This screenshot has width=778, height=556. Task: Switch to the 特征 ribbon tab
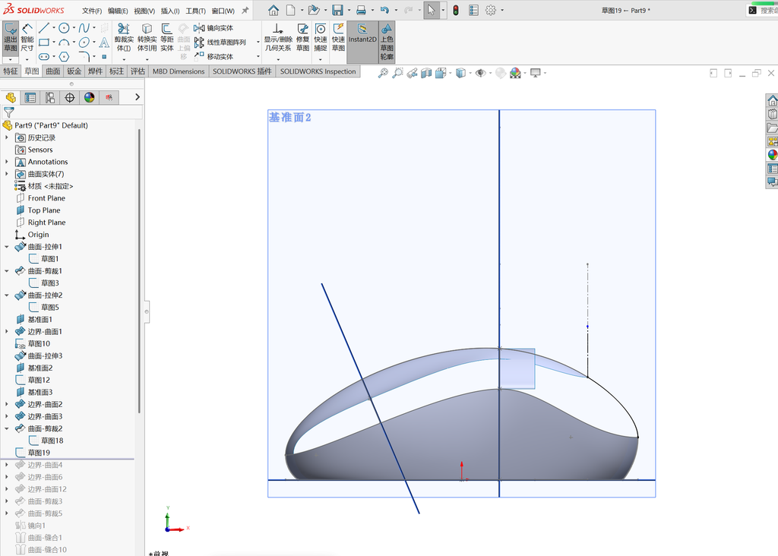coord(11,71)
